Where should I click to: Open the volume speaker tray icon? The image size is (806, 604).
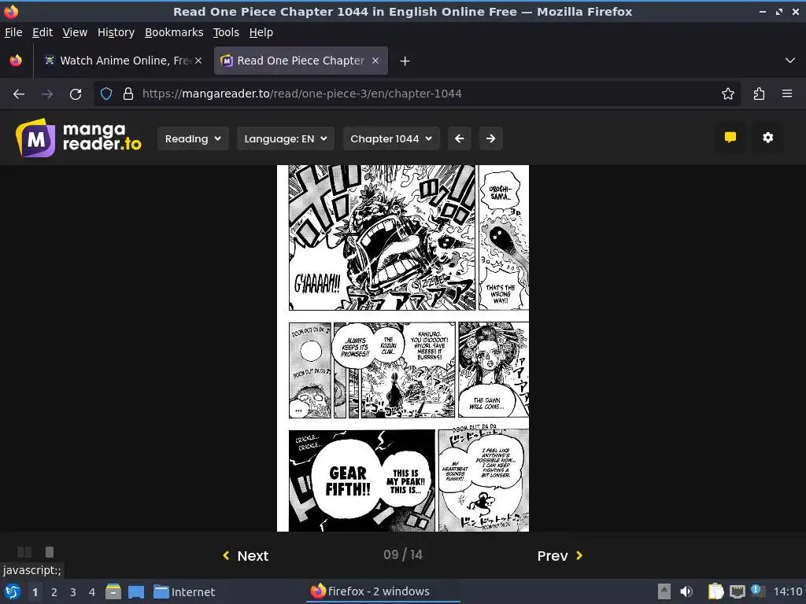686,591
